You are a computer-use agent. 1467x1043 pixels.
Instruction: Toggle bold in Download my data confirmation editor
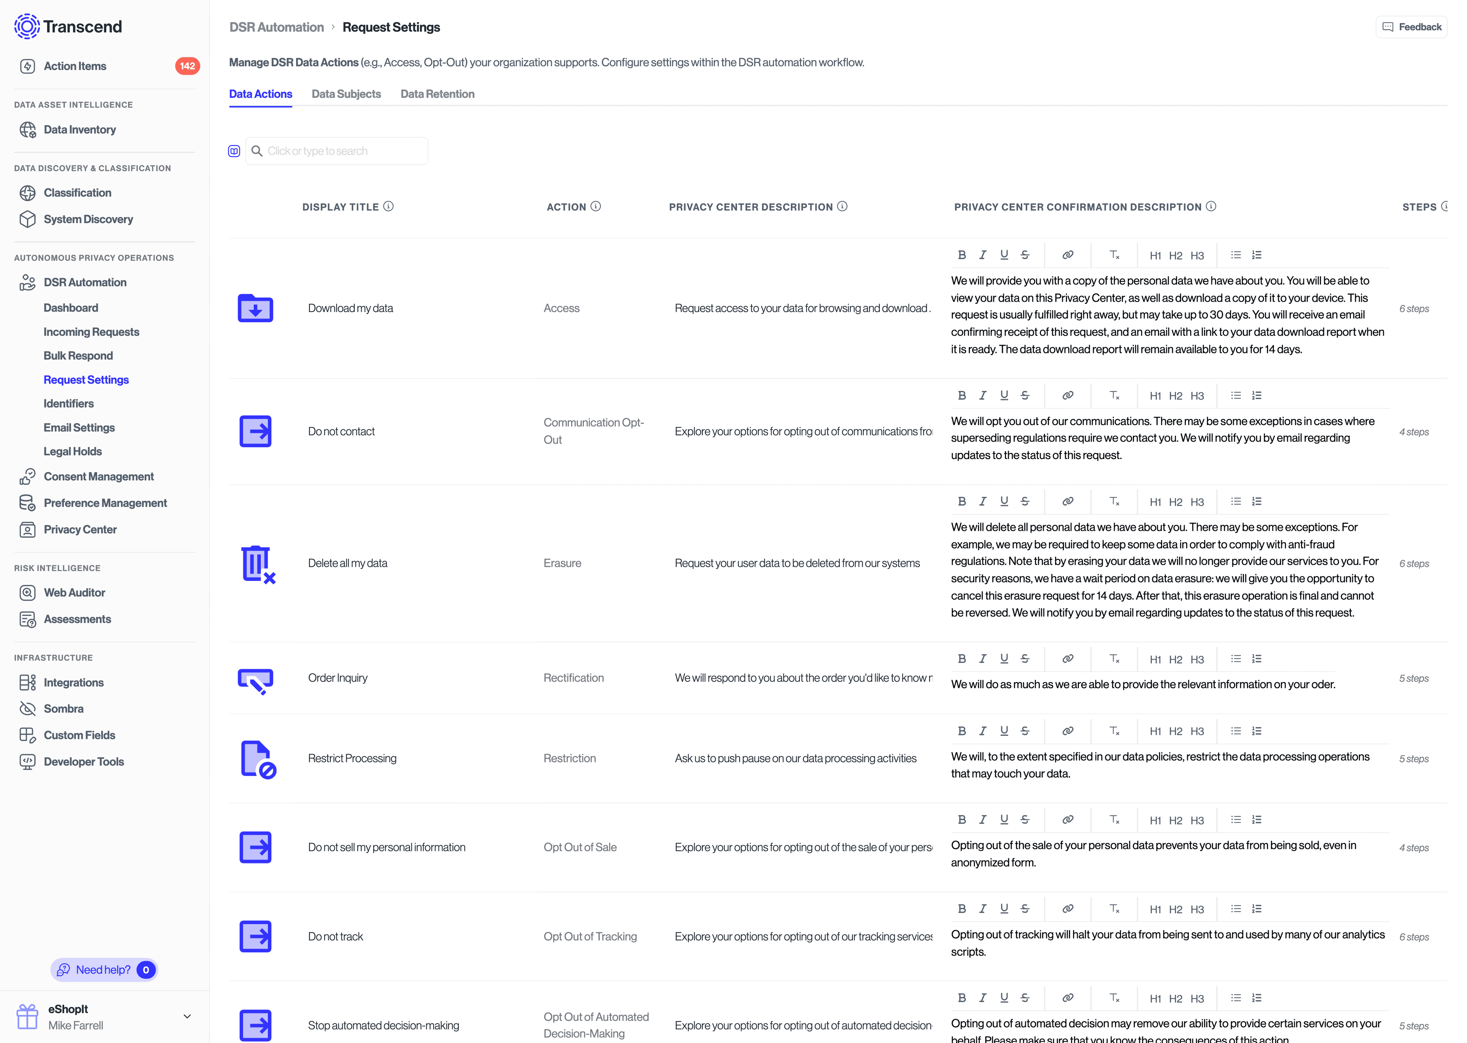pyautogui.click(x=962, y=254)
